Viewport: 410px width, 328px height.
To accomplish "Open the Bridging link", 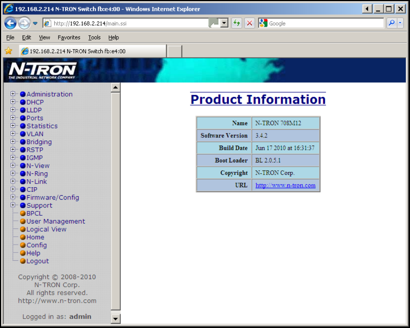I will click(39, 142).
